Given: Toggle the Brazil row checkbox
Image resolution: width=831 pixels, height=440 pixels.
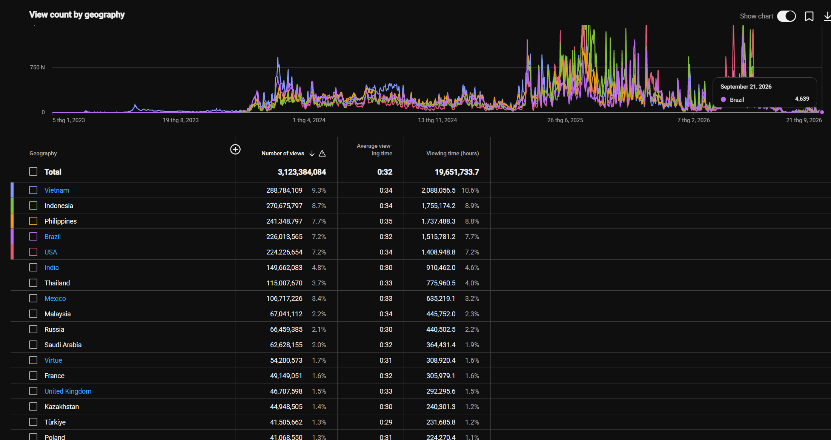Looking at the screenshot, I should pyautogui.click(x=33, y=236).
